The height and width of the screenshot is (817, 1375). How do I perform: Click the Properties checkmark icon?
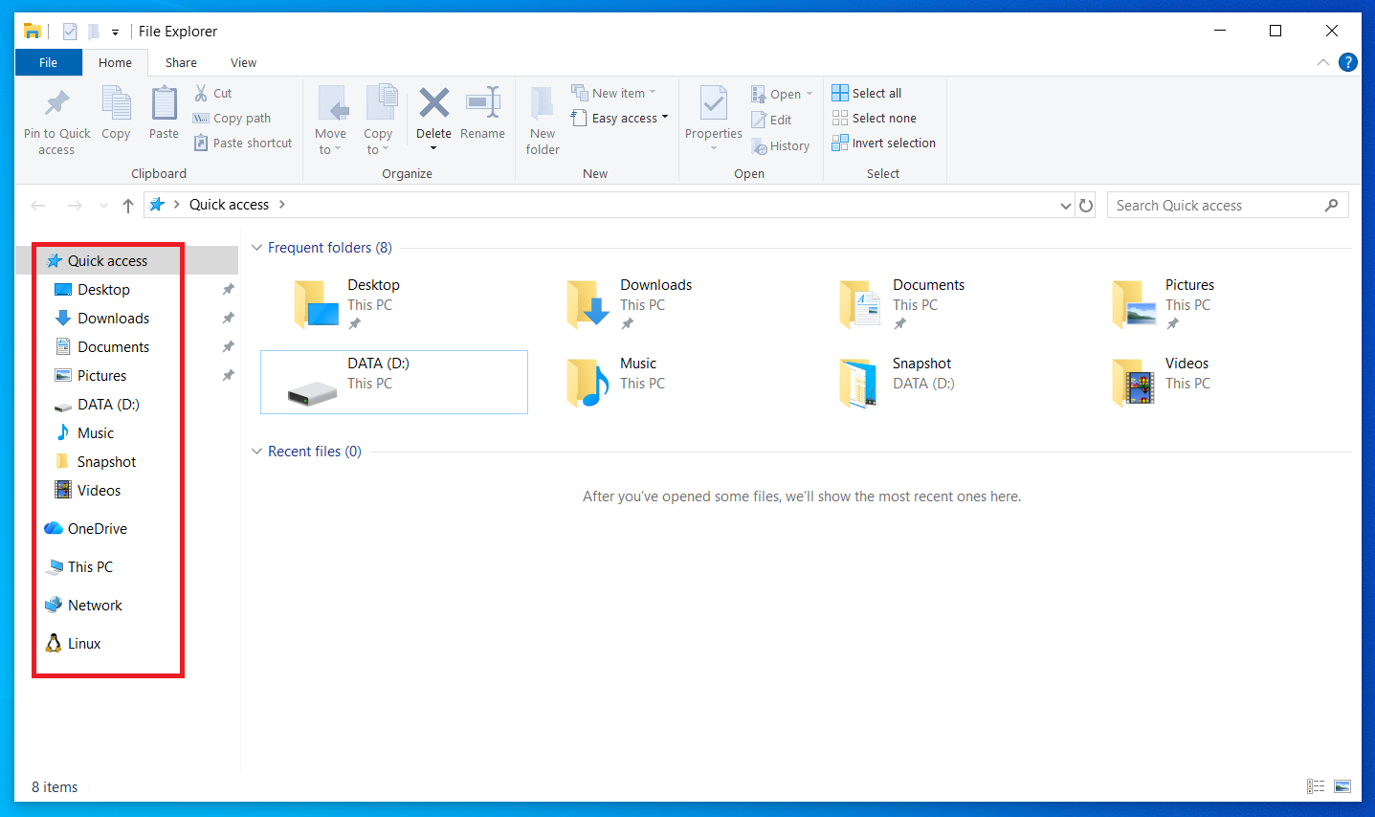pos(714,103)
